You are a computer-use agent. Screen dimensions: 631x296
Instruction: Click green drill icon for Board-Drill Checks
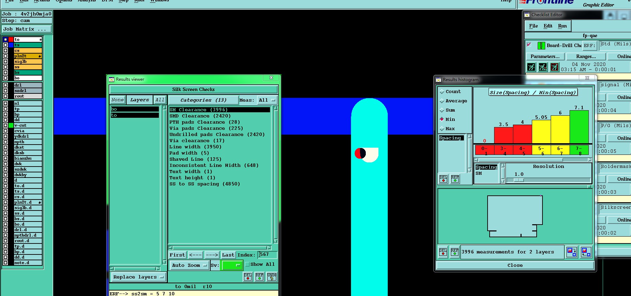[541, 45]
